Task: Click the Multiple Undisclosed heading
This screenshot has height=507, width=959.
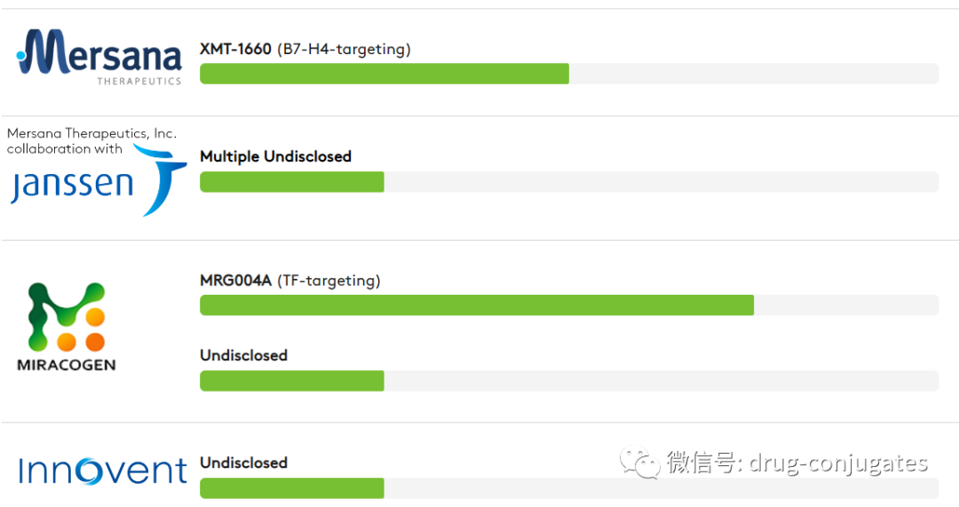Action: (x=275, y=156)
